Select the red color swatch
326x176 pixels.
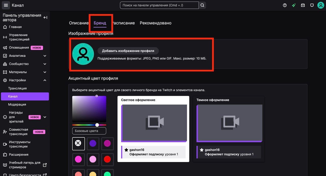pos(107,159)
